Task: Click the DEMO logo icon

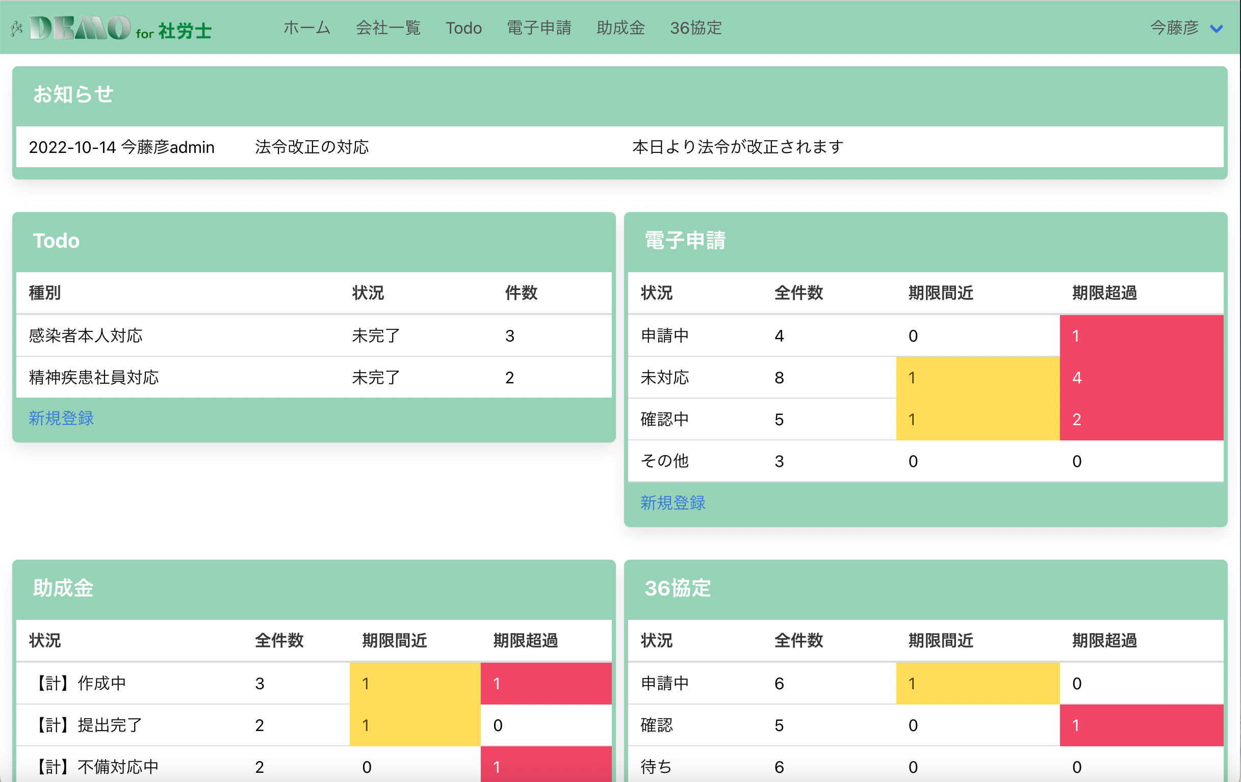Action: (x=80, y=29)
